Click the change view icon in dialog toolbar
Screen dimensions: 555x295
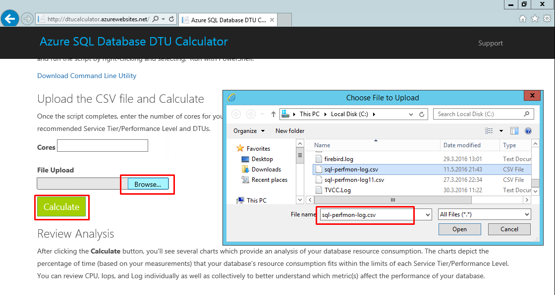(x=489, y=131)
